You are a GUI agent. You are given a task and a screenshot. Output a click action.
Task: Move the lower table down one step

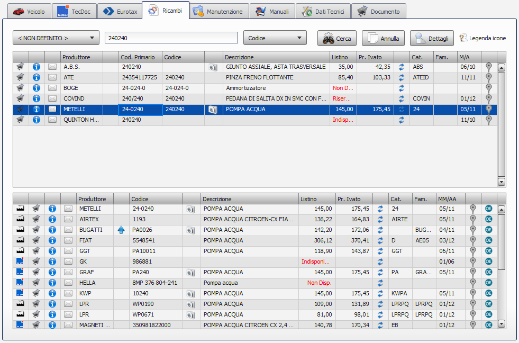click(502, 324)
